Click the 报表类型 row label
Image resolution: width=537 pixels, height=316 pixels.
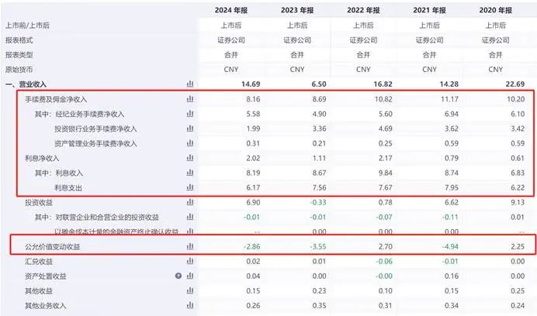(x=19, y=55)
